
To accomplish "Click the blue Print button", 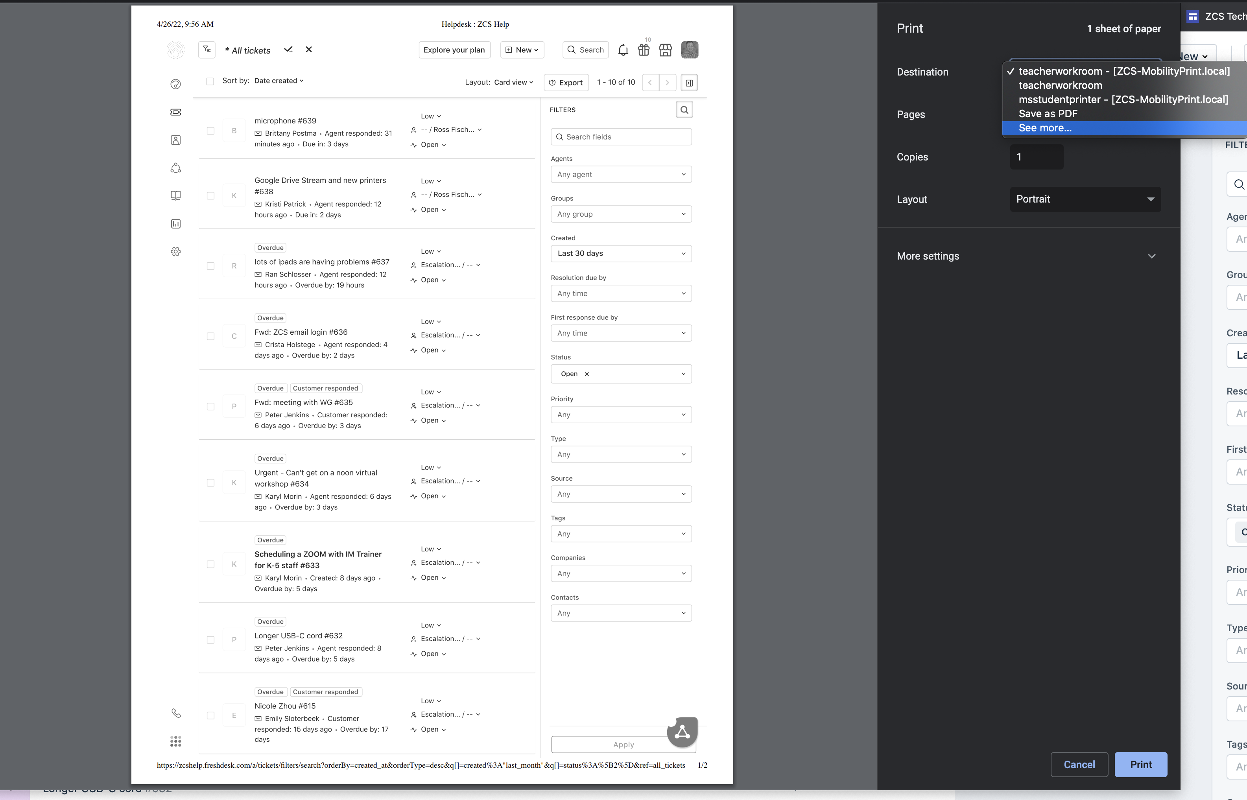I will pyautogui.click(x=1140, y=764).
